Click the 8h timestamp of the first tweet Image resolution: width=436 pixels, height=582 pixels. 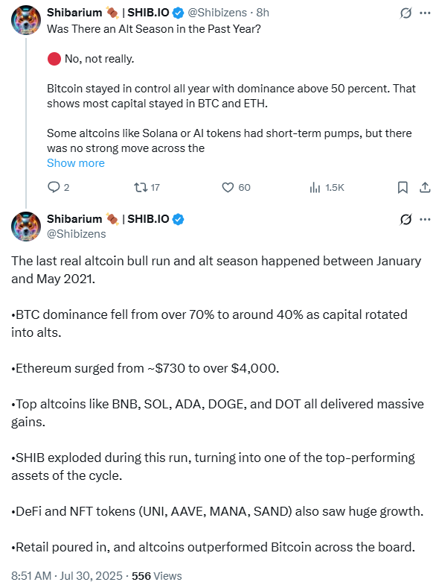click(x=263, y=13)
